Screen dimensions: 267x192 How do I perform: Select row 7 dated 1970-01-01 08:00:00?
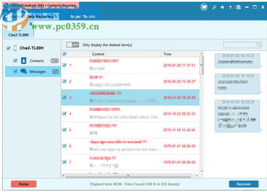(130, 162)
